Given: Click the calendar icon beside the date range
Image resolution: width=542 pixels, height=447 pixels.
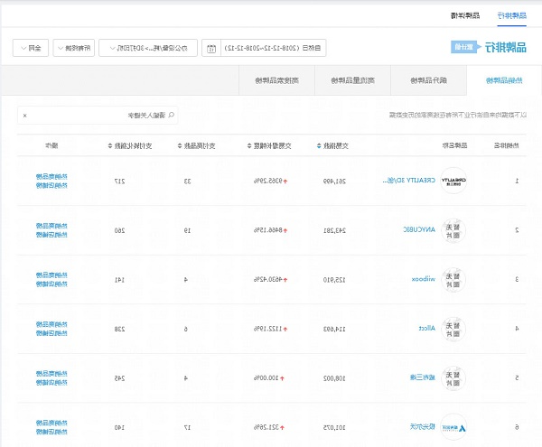Looking at the screenshot, I should [210, 48].
